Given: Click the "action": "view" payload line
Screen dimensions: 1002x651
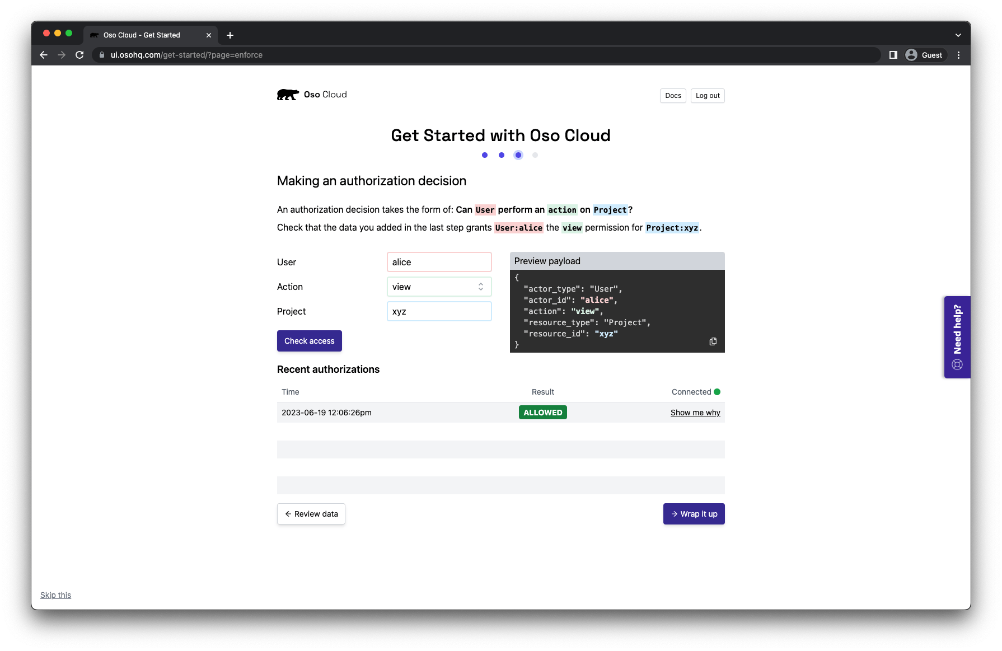Looking at the screenshot, I should (563, 311).
